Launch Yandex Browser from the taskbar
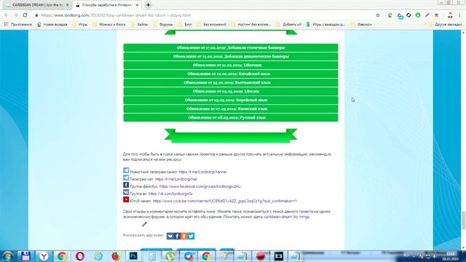 [44, 256]
